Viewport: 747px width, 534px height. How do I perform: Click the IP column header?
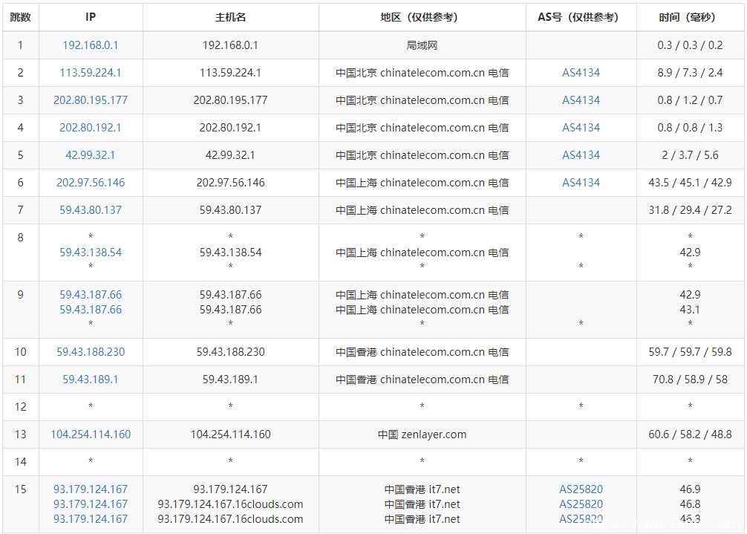click(x=91, y=17)
